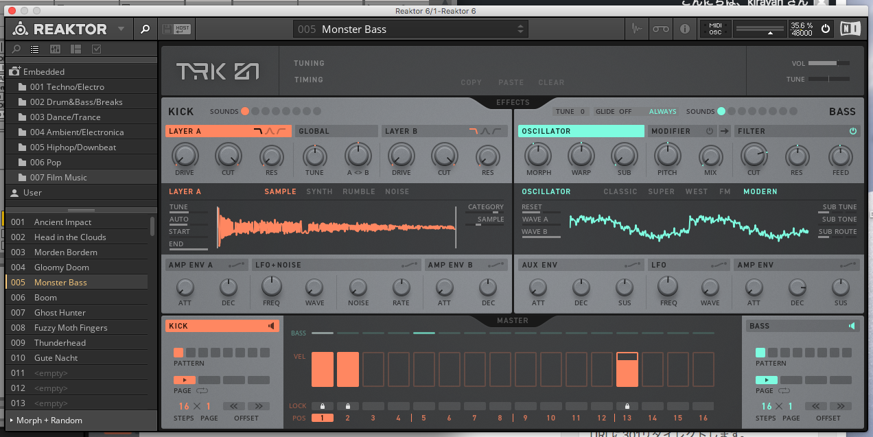Viewport: 873px width, 437px height.
Task: Open the EFFECTS section tab
Action: point(513,103)
